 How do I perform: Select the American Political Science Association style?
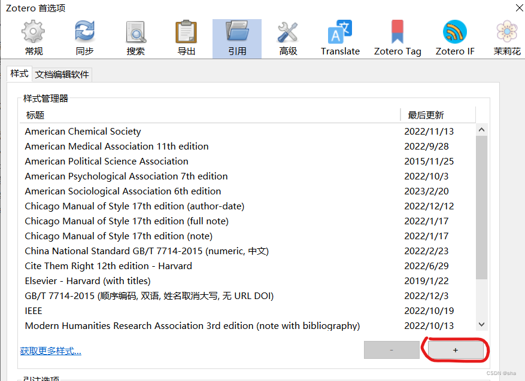(248, 161)
